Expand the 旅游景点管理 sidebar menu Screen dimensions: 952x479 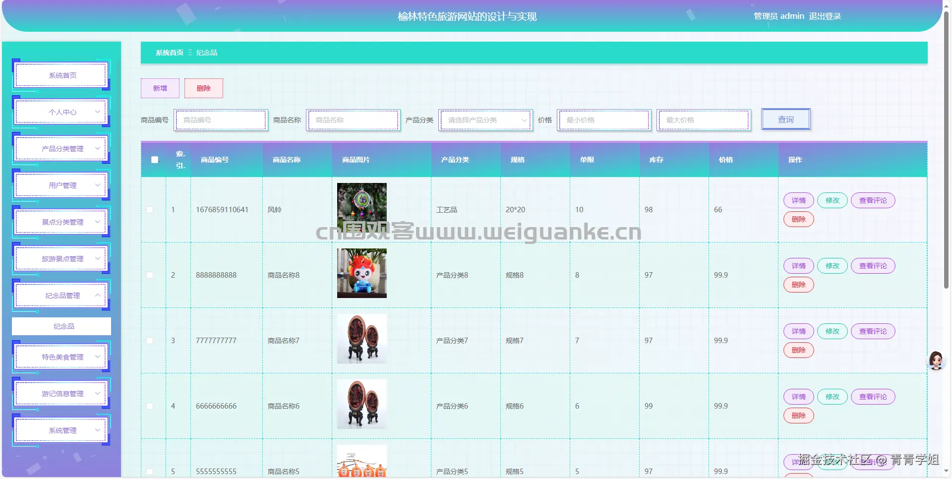(61, 259)
